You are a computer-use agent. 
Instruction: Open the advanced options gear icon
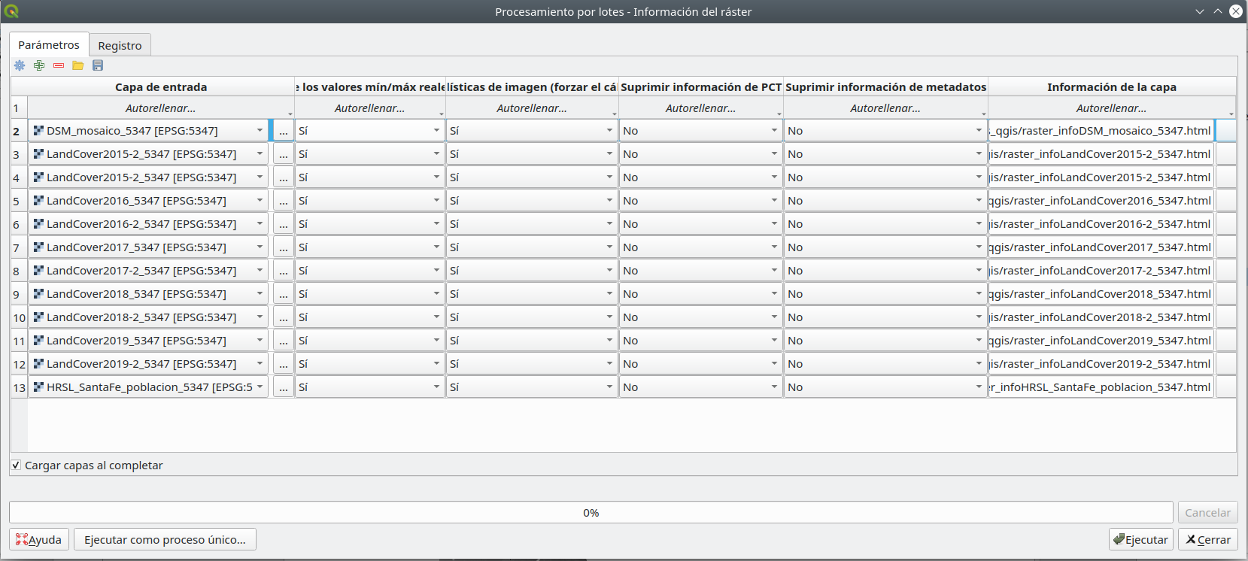(x=20, y=65)
